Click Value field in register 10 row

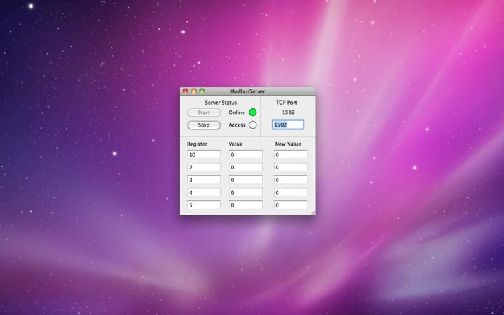246,154
